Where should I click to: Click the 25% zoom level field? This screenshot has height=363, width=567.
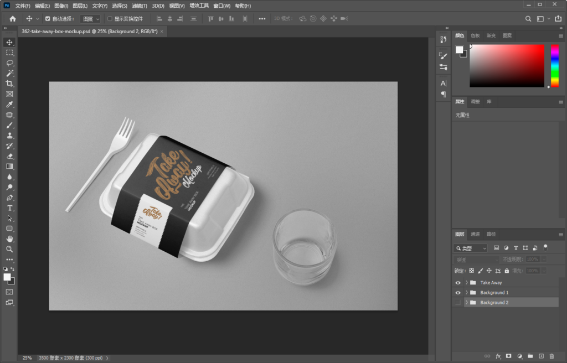click(27, 358)
